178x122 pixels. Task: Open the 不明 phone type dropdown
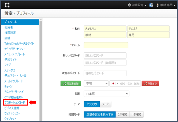click(x=96, y=84)
